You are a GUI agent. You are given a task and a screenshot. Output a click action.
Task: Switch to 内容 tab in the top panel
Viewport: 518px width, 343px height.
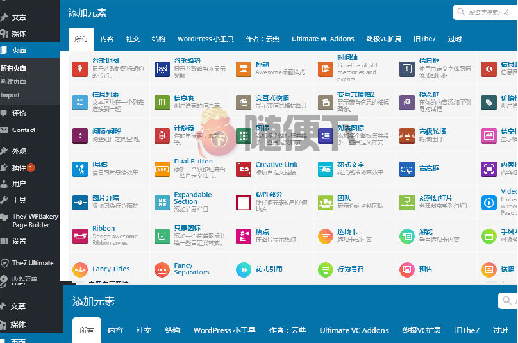click(x=106, y=39)
